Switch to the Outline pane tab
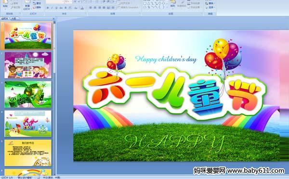Screen dimensions: 289x179 click(14, 18)
